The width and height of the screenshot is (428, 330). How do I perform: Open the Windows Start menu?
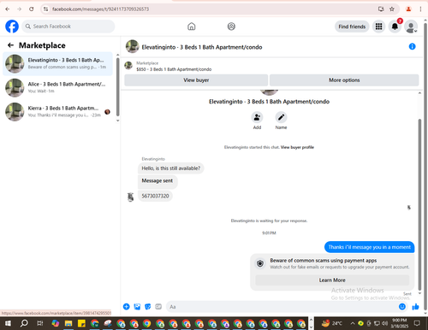pyautogui.click(x=8, y=323)
